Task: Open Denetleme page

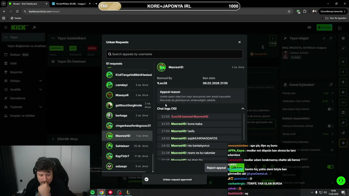Action: tap(23, 98)
